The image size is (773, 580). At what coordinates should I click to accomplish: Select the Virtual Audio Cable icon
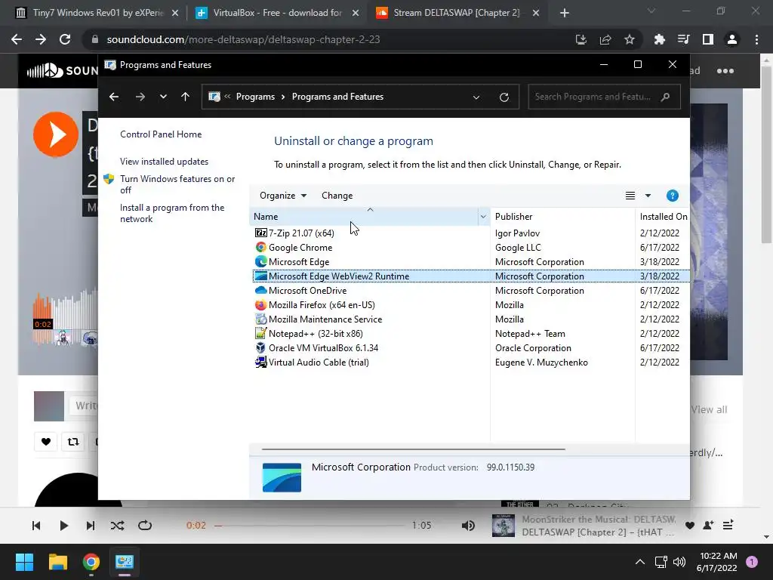pos(260,362)
